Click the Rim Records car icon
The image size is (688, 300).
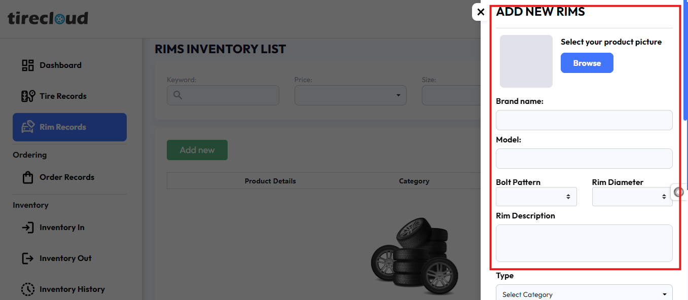tap(27, 127)
